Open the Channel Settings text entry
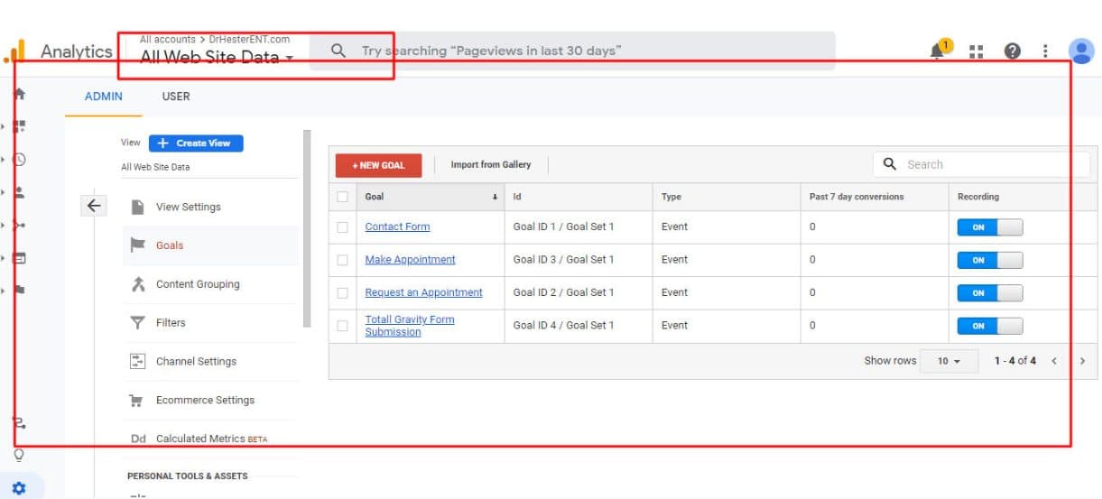 196,361
